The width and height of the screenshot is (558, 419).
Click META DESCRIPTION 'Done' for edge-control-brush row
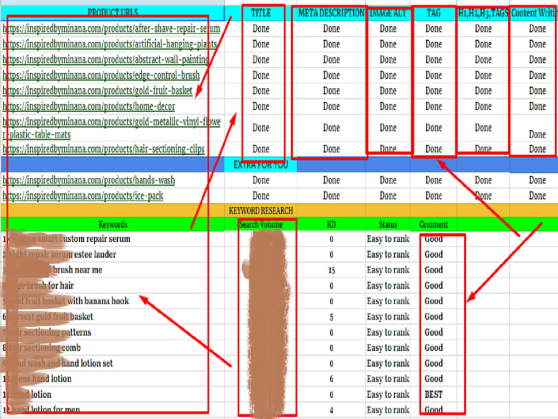[331, 75]
